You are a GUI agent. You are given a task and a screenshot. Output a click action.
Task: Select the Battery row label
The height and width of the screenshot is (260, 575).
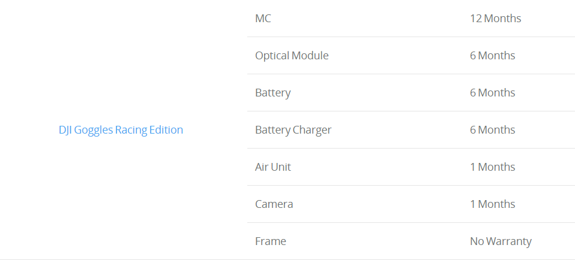[273, 93]
